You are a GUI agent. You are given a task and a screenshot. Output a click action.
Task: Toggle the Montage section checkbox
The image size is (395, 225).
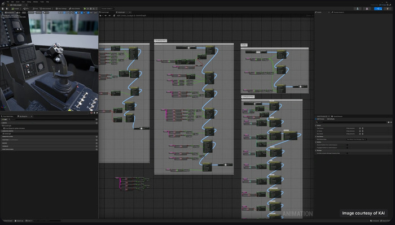pos(347,153)
